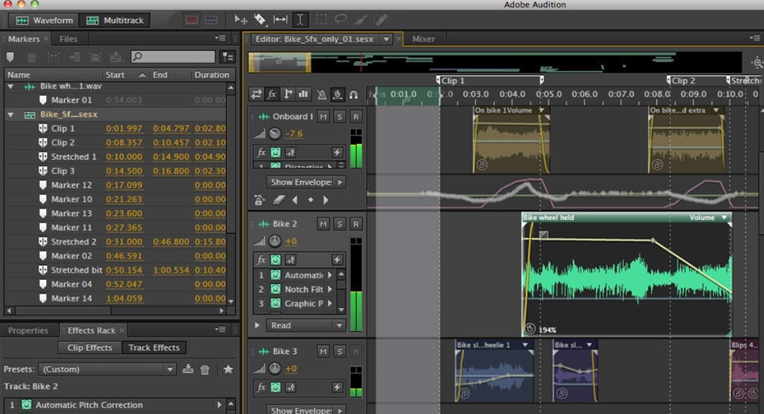
Task: Toggle the metronome
Action: tap(321, 95)
